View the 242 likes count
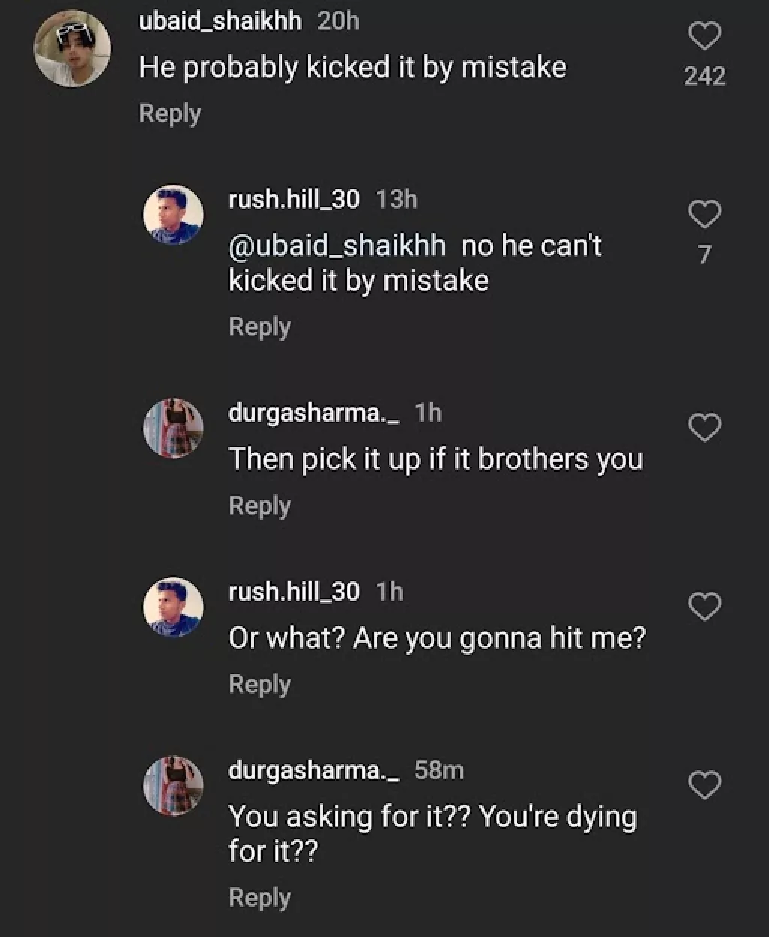The width and height of the screenshot is (769, 937). 704,76
